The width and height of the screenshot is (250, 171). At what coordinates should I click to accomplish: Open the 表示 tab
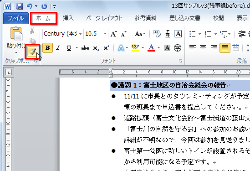point(242,18)
